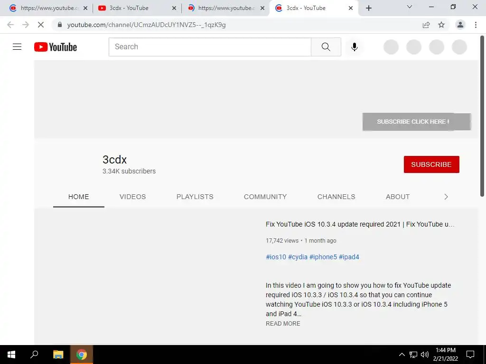Open the PLAYLISTS channel tab
The height and width of the screenshot is (364, 486).
pyautogui.click(x=195, y=197)
